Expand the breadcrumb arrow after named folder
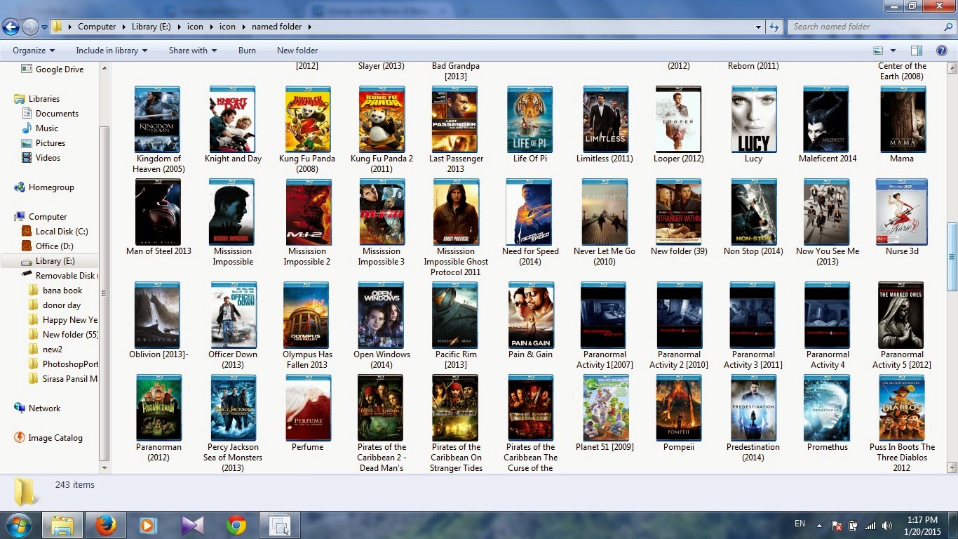Screen dimensions: 958x539 [309, 27]
